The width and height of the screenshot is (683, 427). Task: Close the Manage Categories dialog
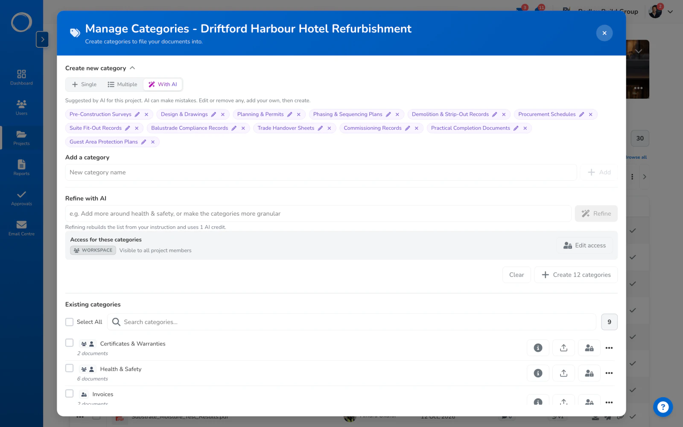pos(604,33)
